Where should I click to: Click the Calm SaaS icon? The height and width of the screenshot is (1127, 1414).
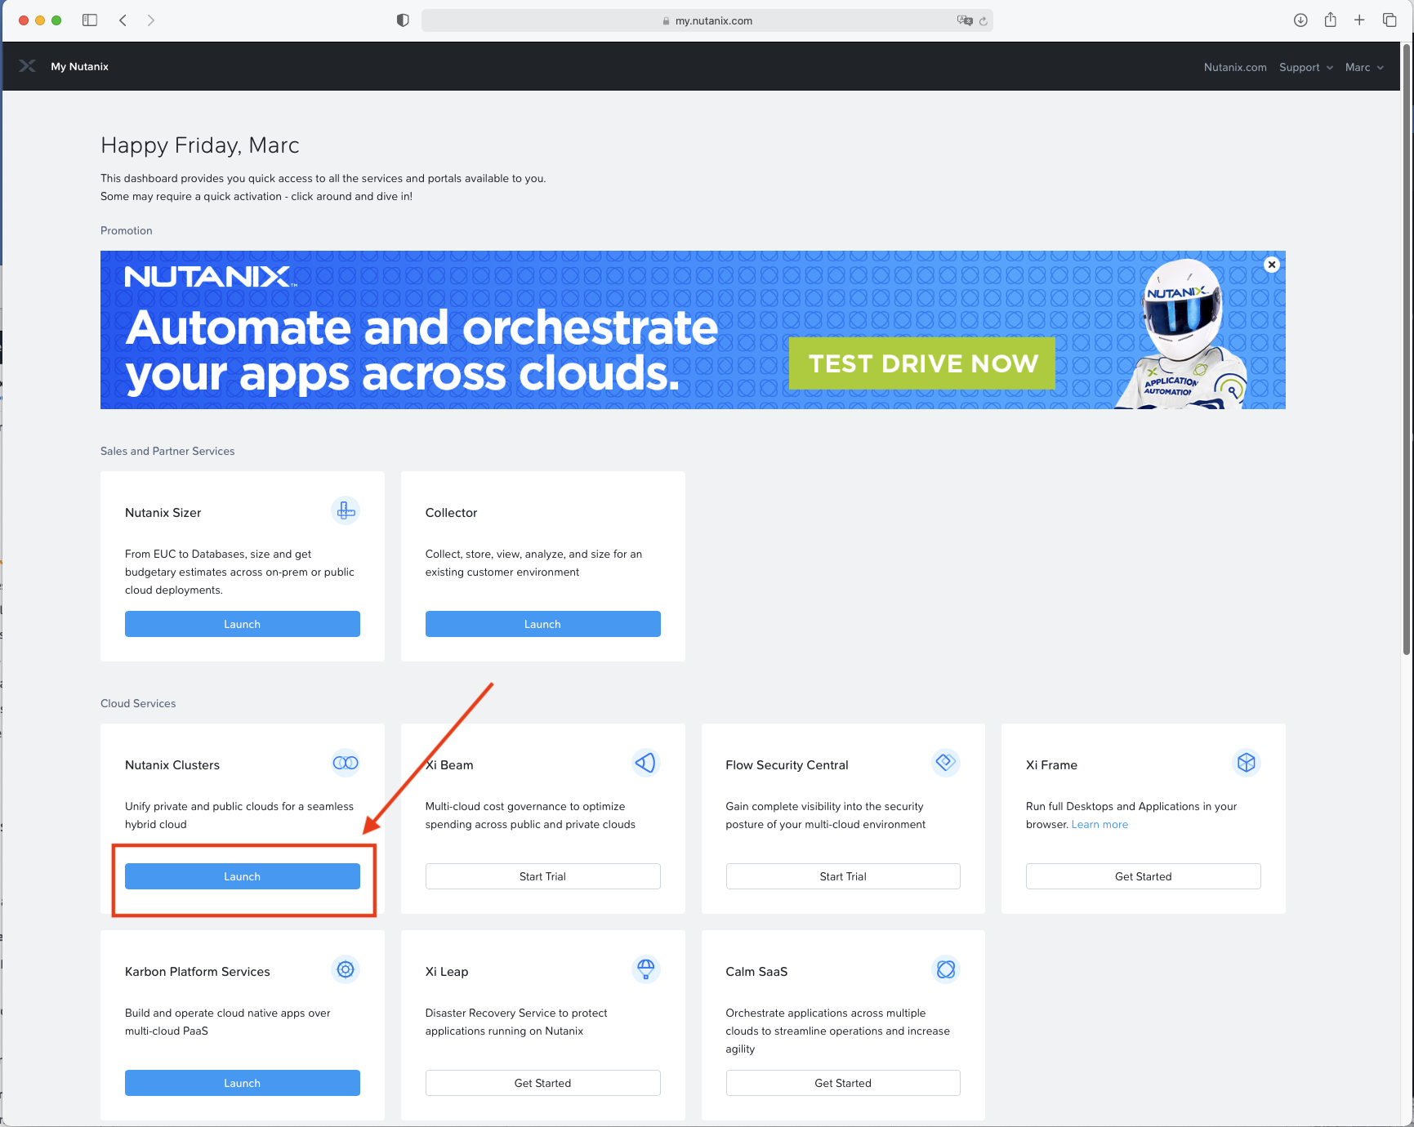pyautogui.click(x=946, y=969)
